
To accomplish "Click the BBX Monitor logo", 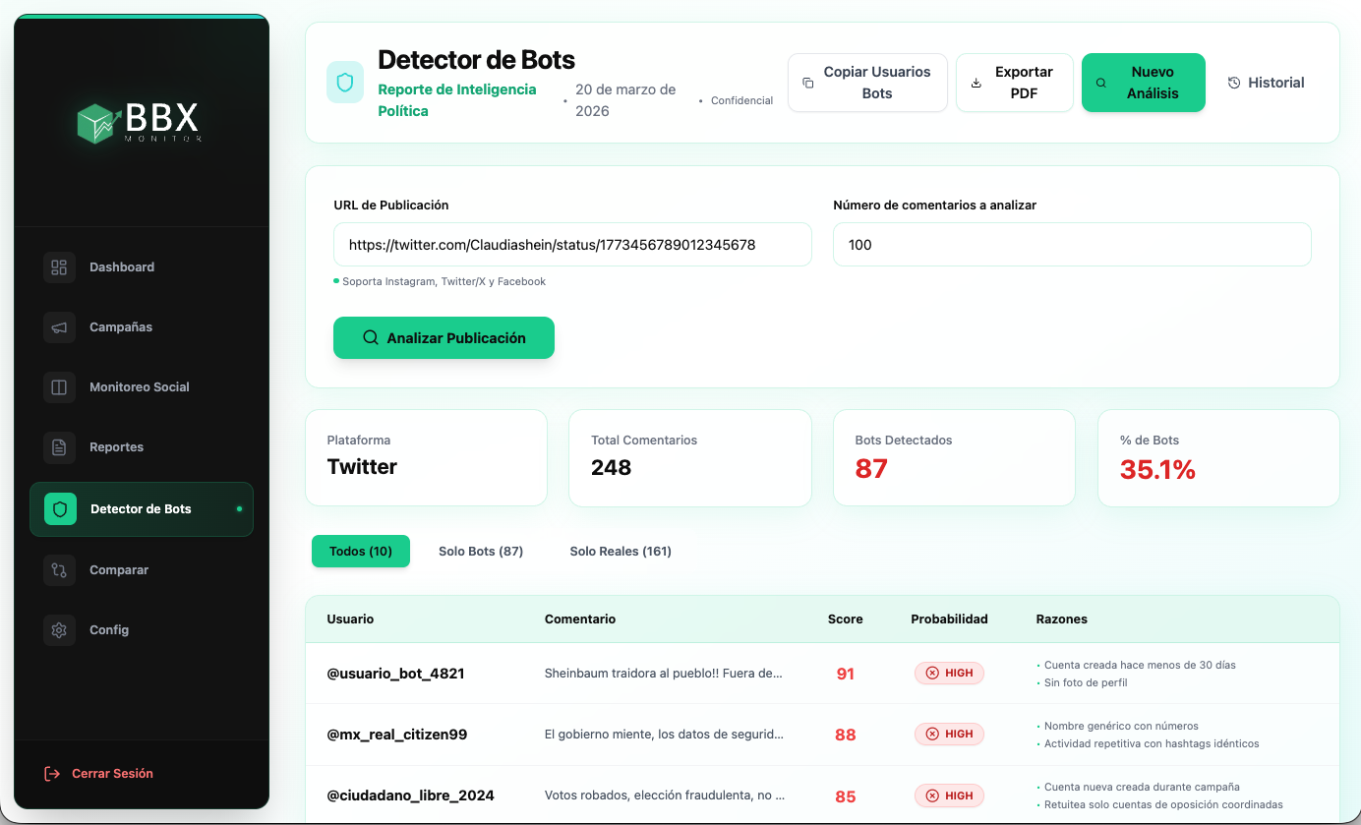I will pyautogui.click(x=140, y=123).
